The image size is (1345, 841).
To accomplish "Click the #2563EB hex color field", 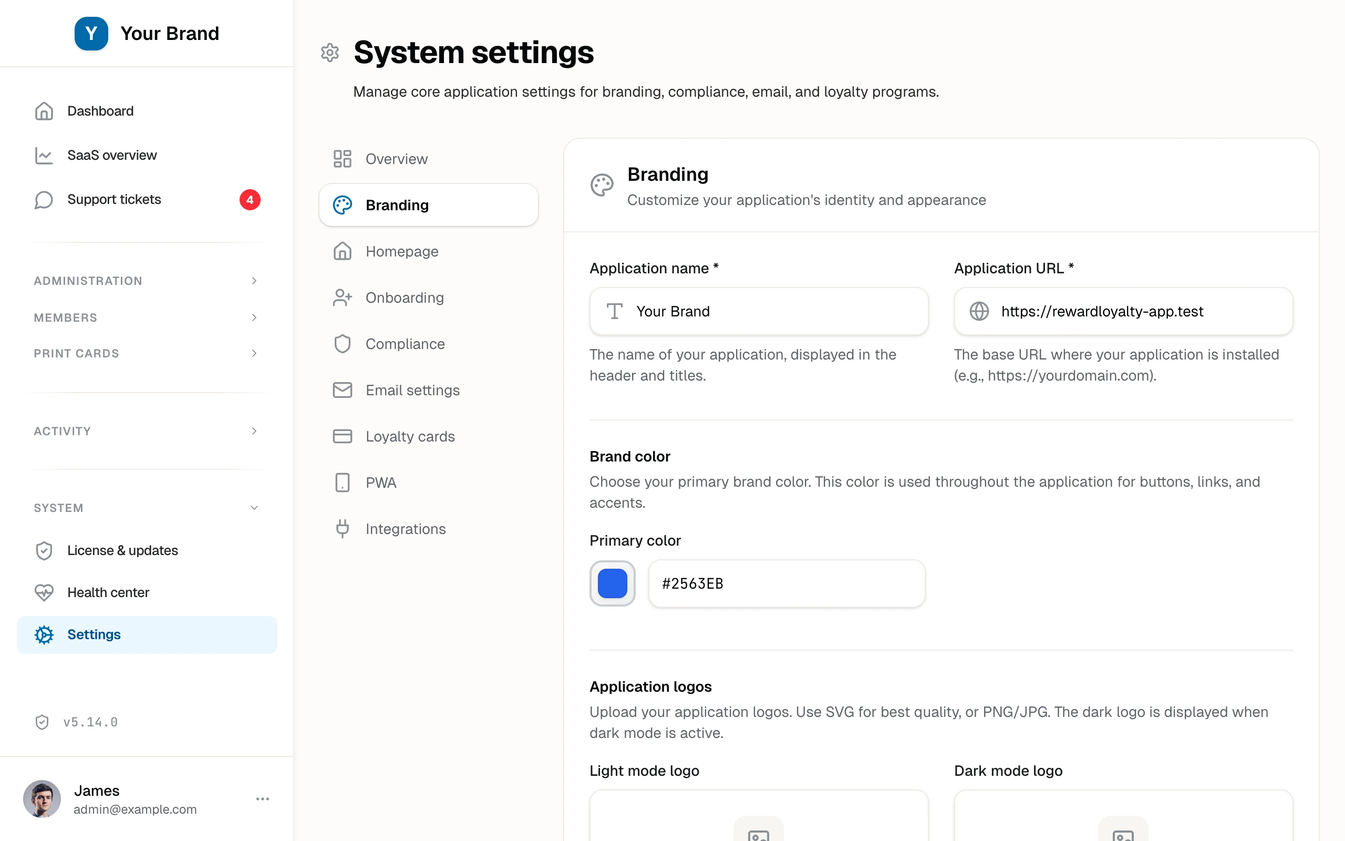I will (787, 583).
